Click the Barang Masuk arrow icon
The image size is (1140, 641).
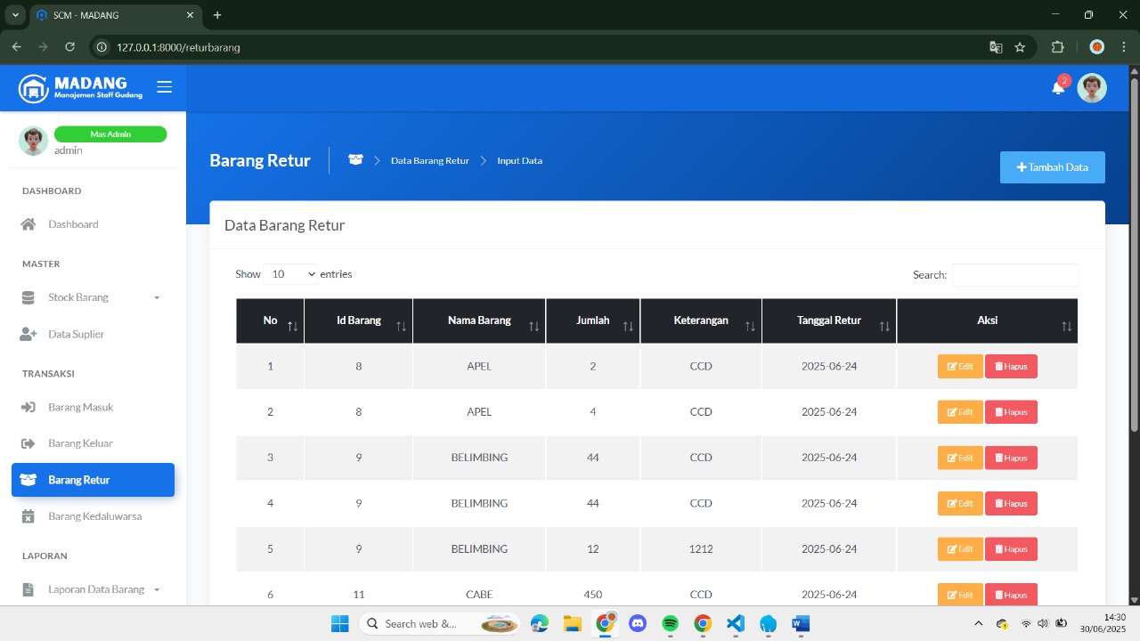point(28,407)
